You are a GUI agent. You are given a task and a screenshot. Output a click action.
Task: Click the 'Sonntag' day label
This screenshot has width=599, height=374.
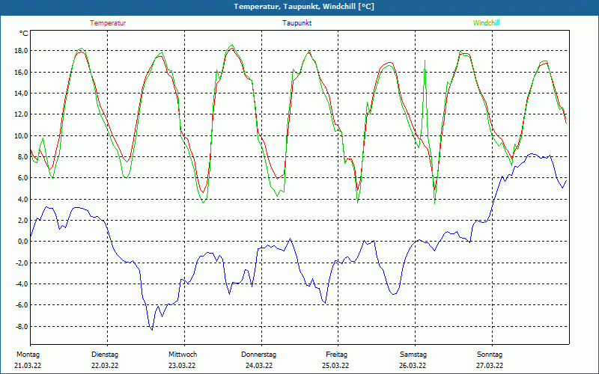pos(490,355)
